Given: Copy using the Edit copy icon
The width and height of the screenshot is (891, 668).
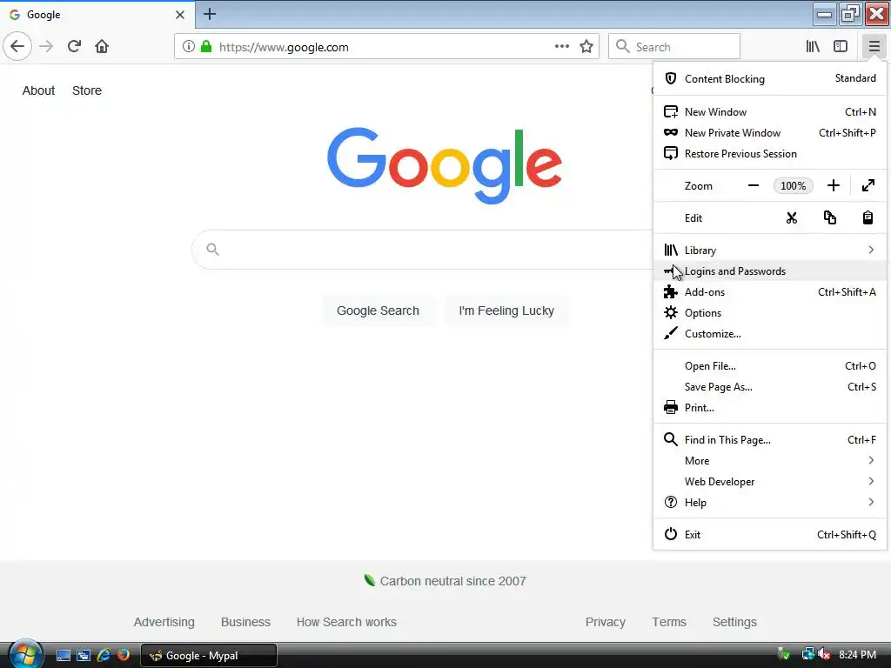Looking at the screenshot, I should 829,218.
